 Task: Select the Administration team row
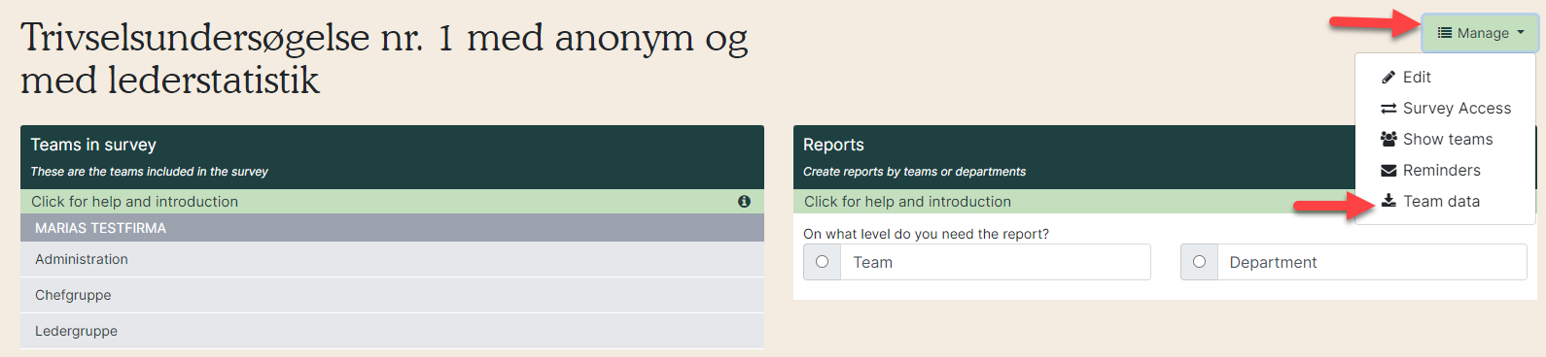392,259
